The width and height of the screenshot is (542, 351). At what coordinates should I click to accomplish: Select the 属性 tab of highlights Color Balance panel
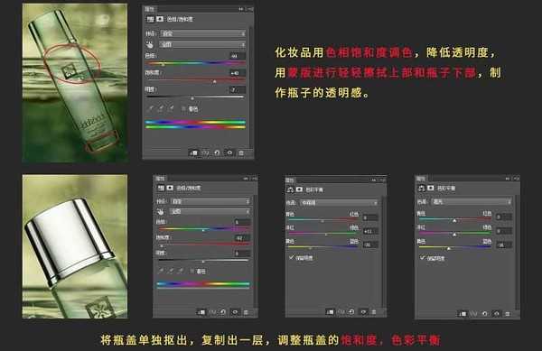(421, 179)
